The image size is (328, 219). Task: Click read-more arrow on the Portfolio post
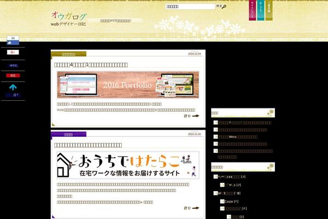[x=191, y=116]
